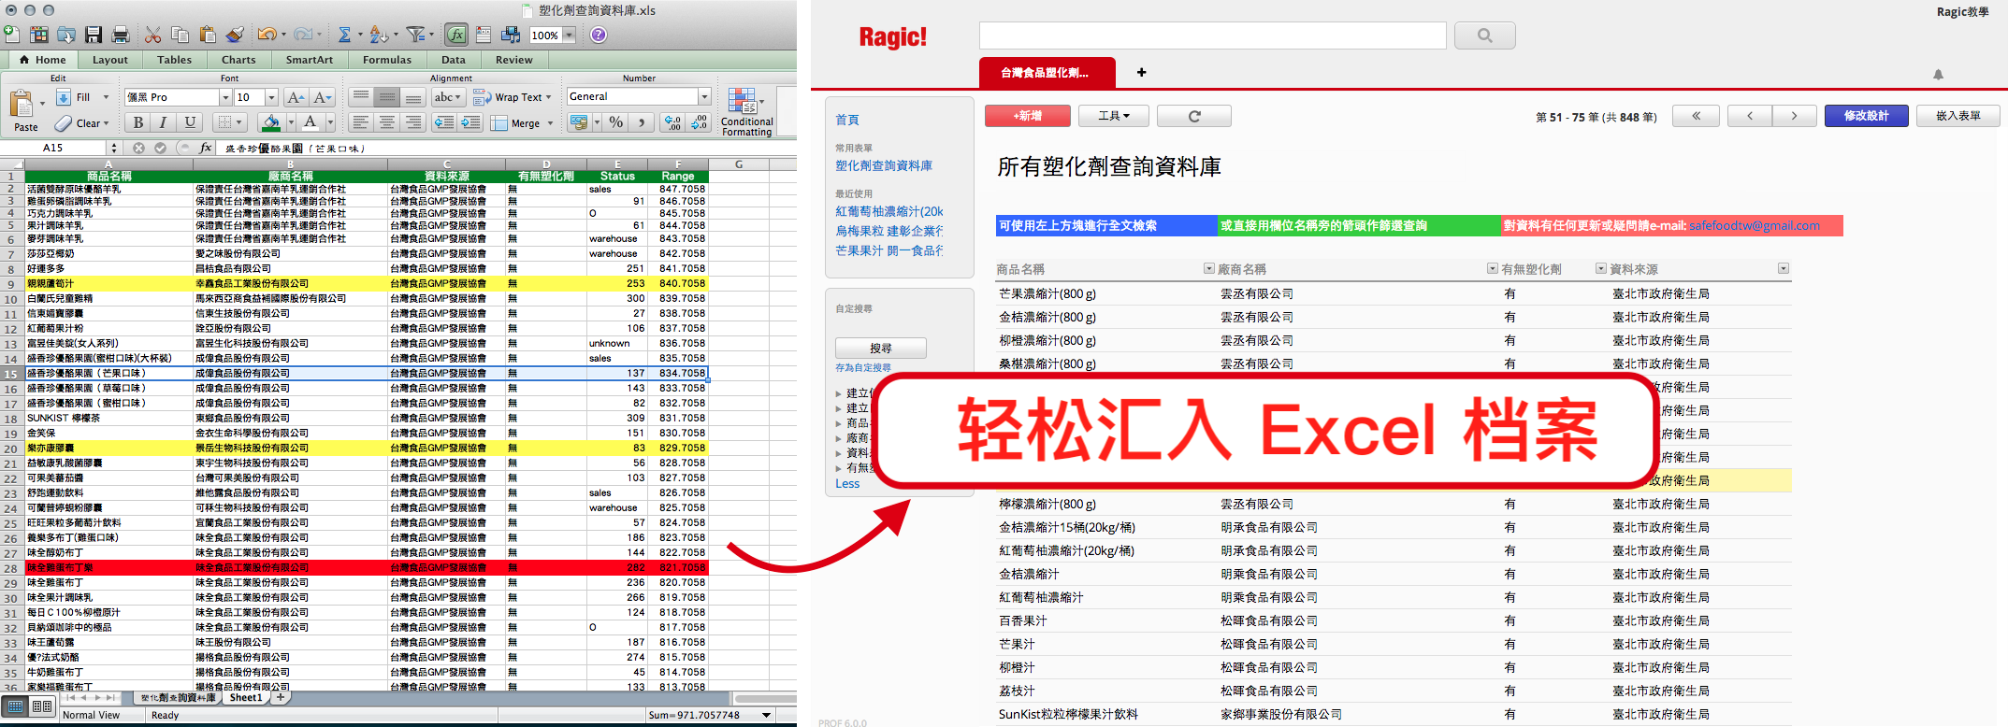The image size is (2008, 727).
Task: Click the Ragic search magnifier button
Action: 1484,36
